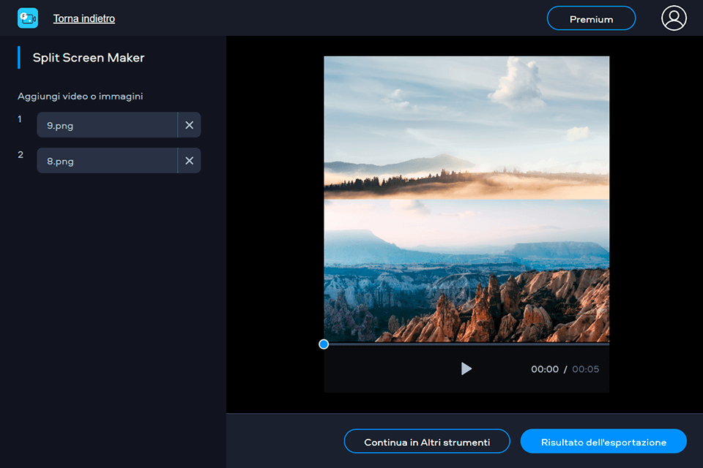Screen dimensions: 703x468
Task: Click the 00:05 total duration label
Action: pyautogui.click(x=586, y=369)
